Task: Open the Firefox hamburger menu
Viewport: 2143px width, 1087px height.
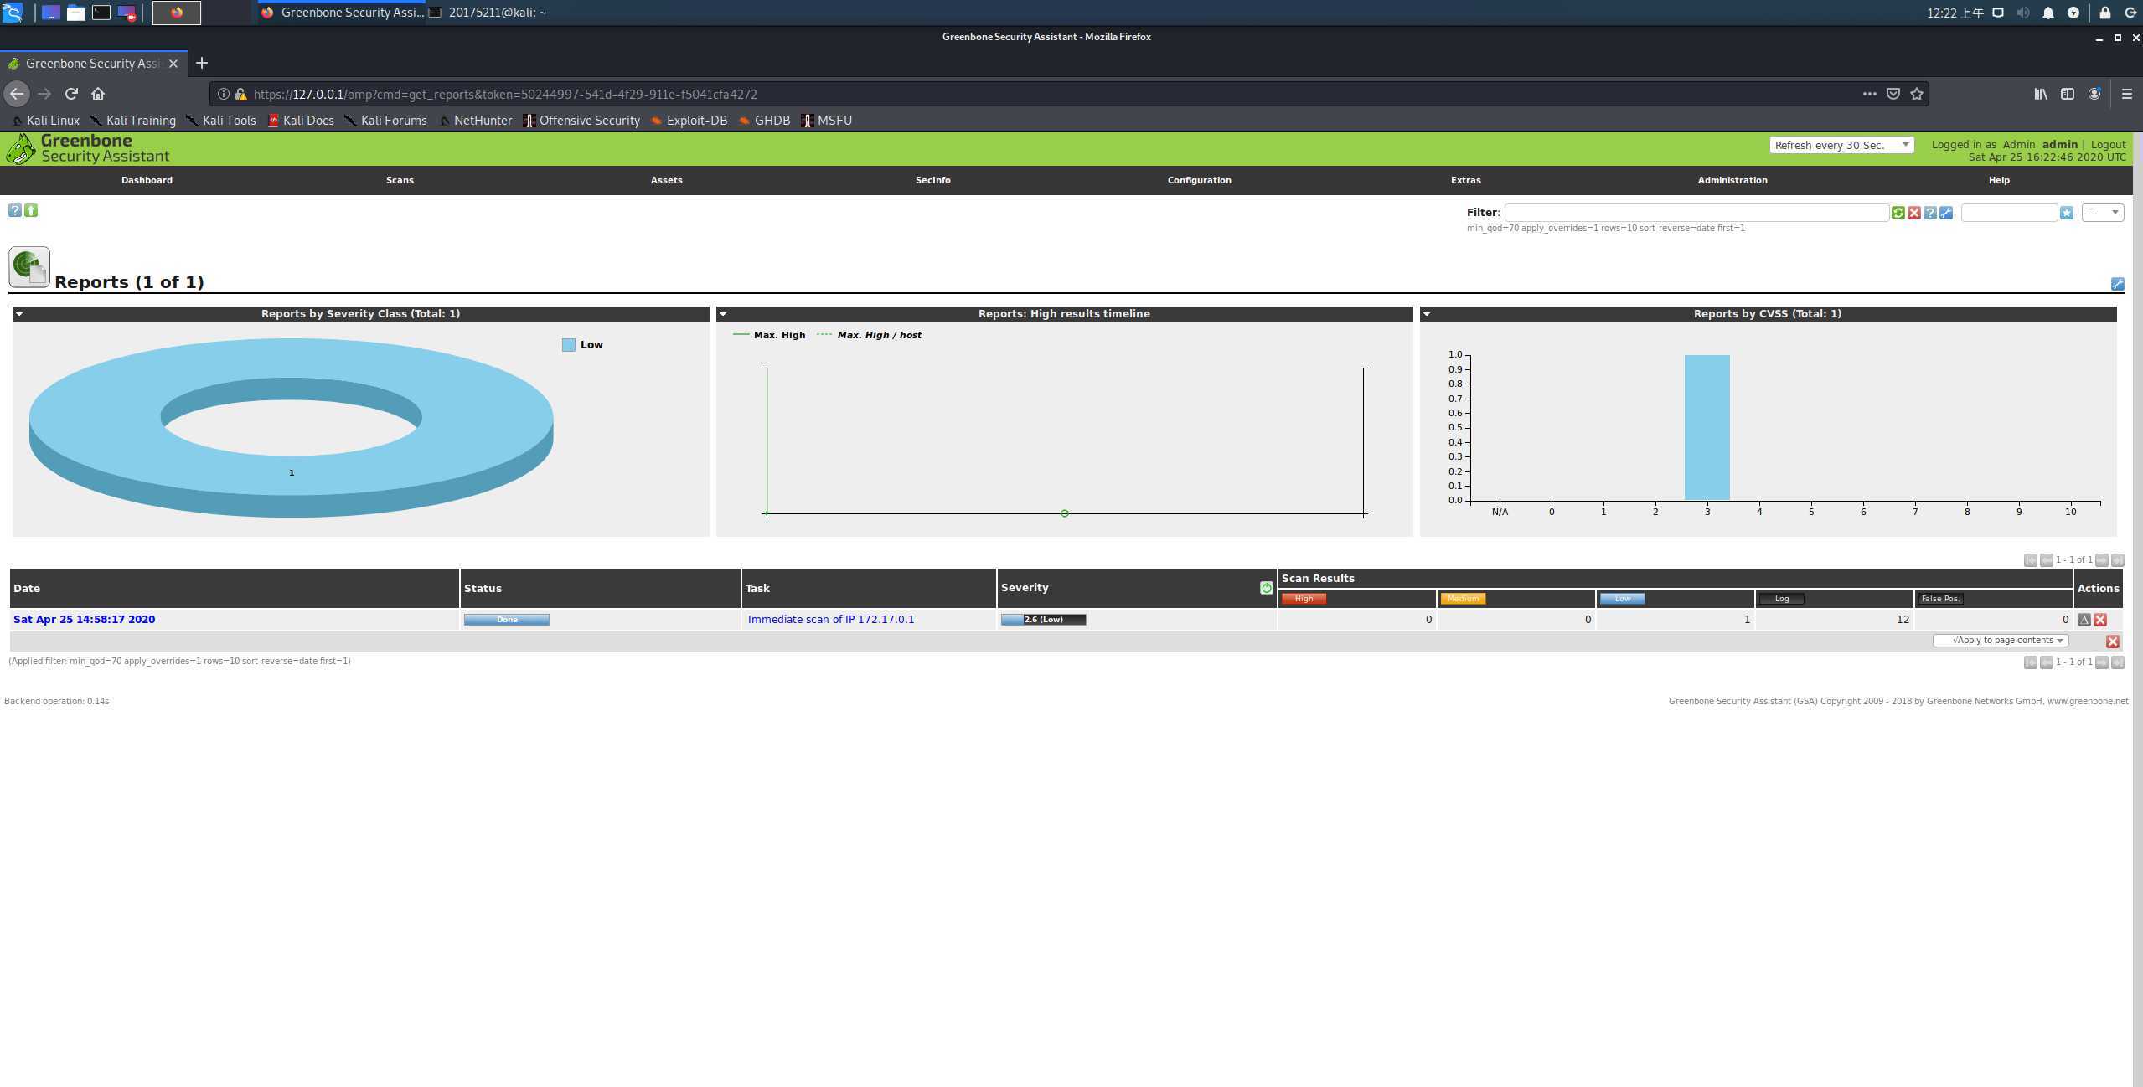Action: pyautogui.click(x=2126, y=94)
